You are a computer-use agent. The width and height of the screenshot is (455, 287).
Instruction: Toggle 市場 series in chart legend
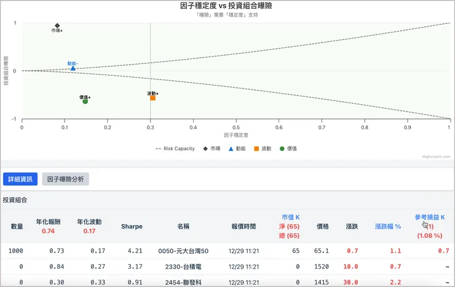pos(212,148)
